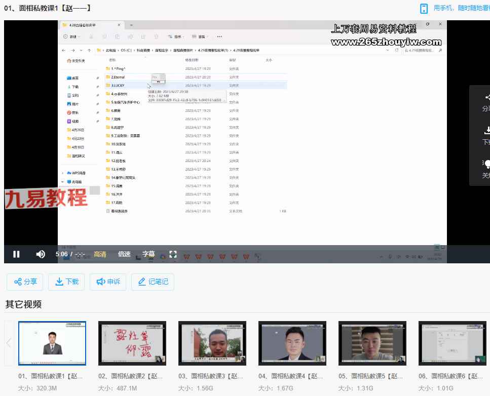Enter fullscreen mode in the player
This screenshot has height=396, width=490.
(x=173, y=254)
